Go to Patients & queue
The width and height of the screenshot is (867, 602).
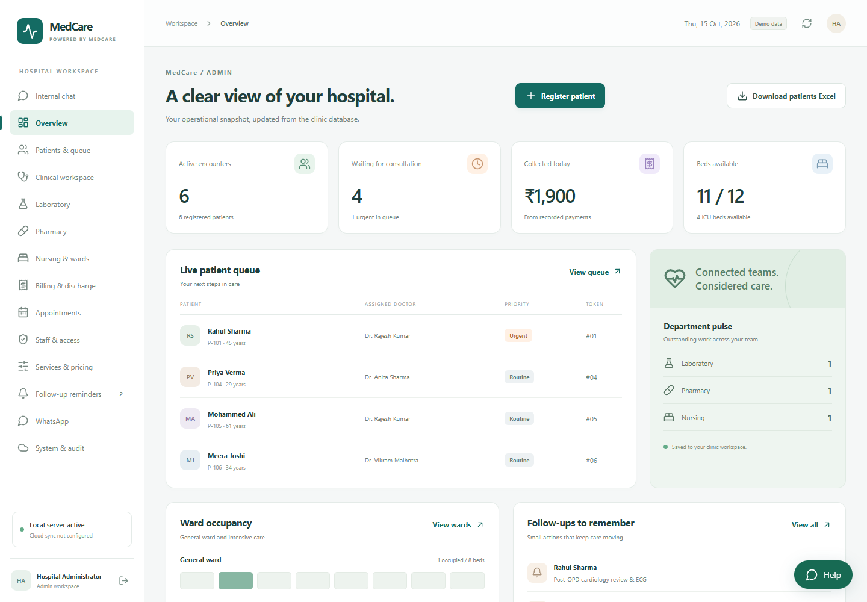coord(72,150)
